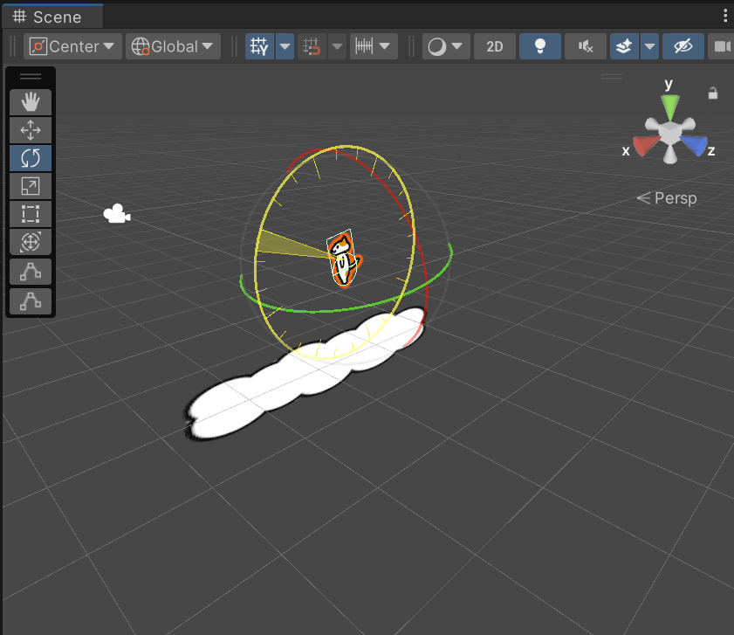The image size is (734, 635).
Task: Select the Rotate tool
Action: pos(31,158)
